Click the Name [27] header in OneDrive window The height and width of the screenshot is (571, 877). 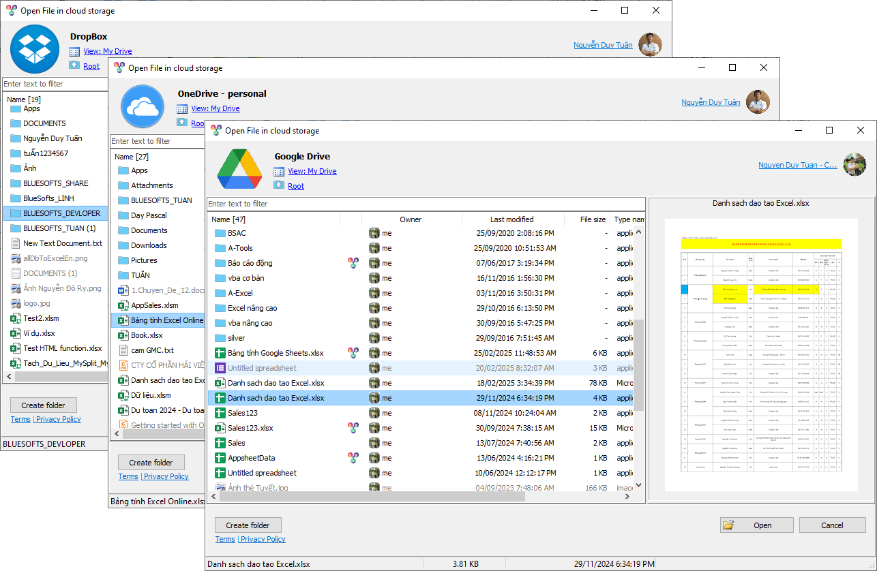tap(132, 157)
